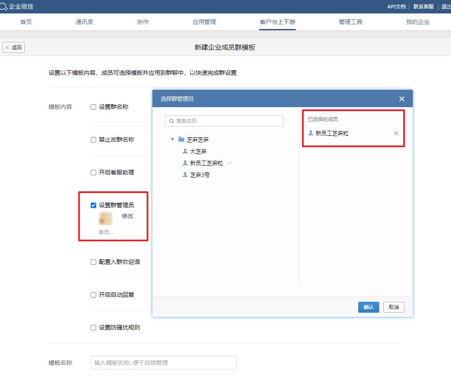Collapse the 芝麻芝麻 department tree
Image resolution: width=451 pixels, height=377 pixels.
[172, 138]
